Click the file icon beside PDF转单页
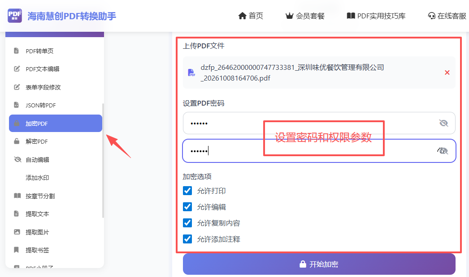Screen dimensions: 469x277 (17, 51)
